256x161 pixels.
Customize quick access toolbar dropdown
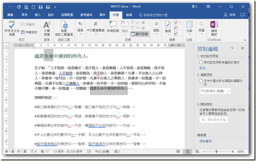click(x=55, y=7)
